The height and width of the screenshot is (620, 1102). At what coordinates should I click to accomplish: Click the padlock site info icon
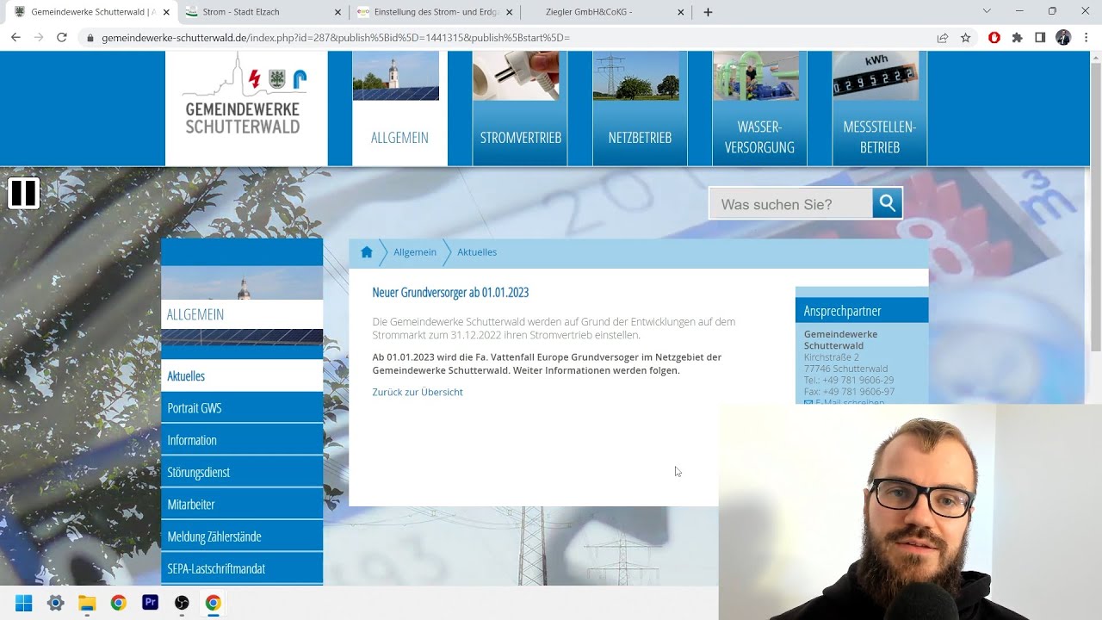[x=90, y=38]
